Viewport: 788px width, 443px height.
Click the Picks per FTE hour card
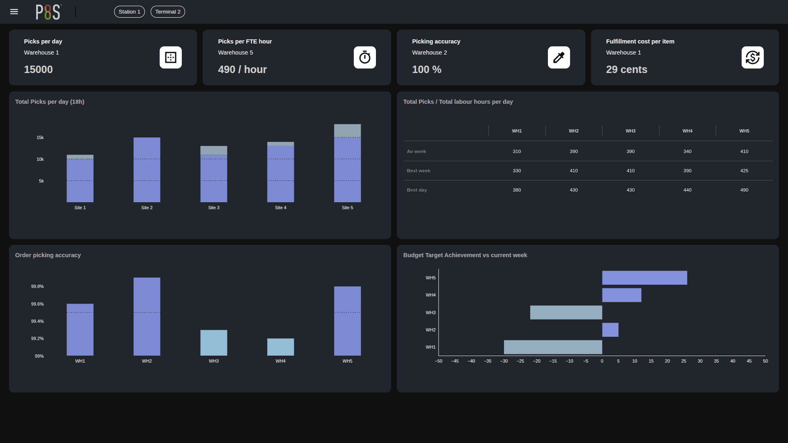pyautogui.click(x=296, y=57)
